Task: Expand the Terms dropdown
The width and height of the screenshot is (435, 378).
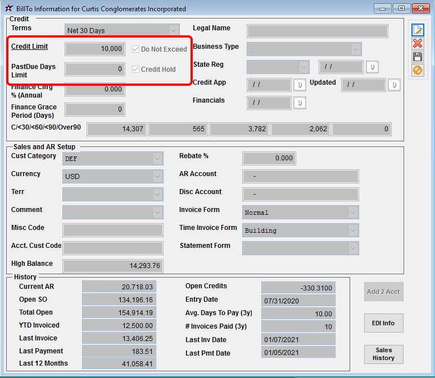Action: pyautogui.click(x=174, y=30)
